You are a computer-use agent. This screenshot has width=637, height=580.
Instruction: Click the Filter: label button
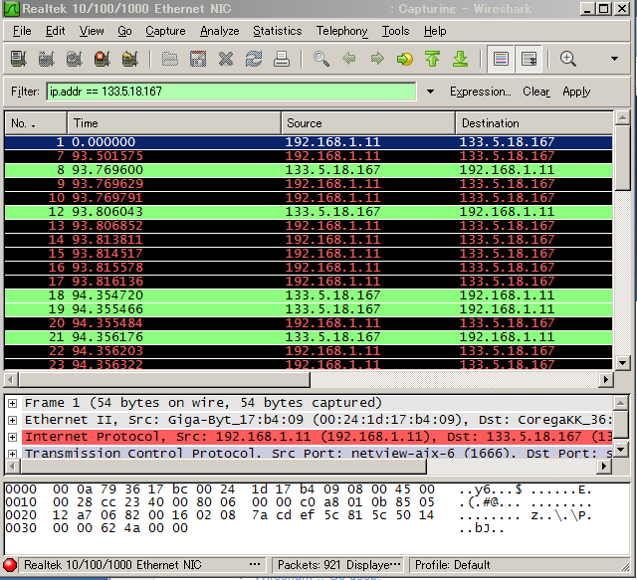point(25,92)
